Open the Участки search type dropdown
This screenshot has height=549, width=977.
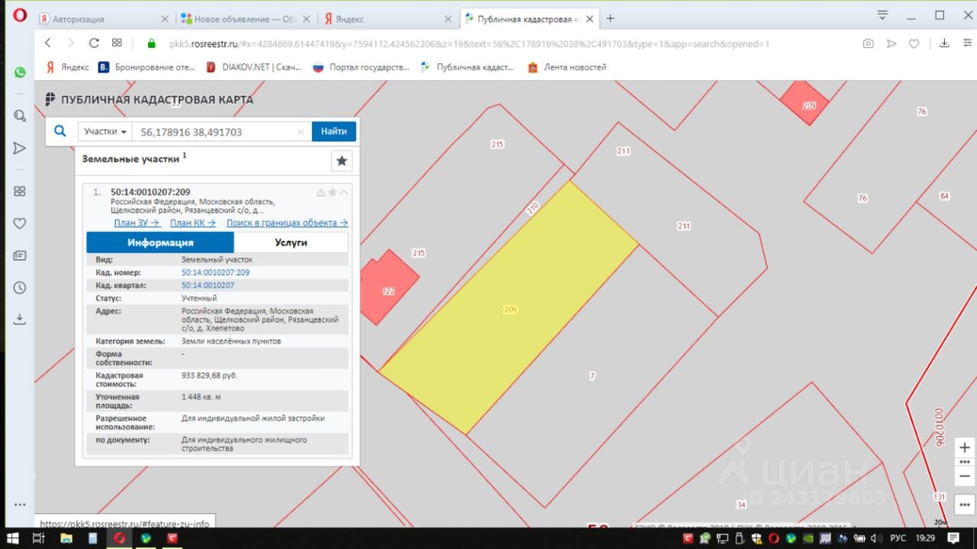(x=105, y=131)
